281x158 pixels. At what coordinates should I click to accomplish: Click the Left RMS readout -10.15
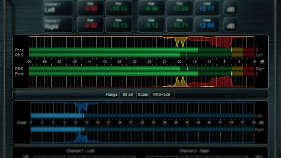(118, 8)
